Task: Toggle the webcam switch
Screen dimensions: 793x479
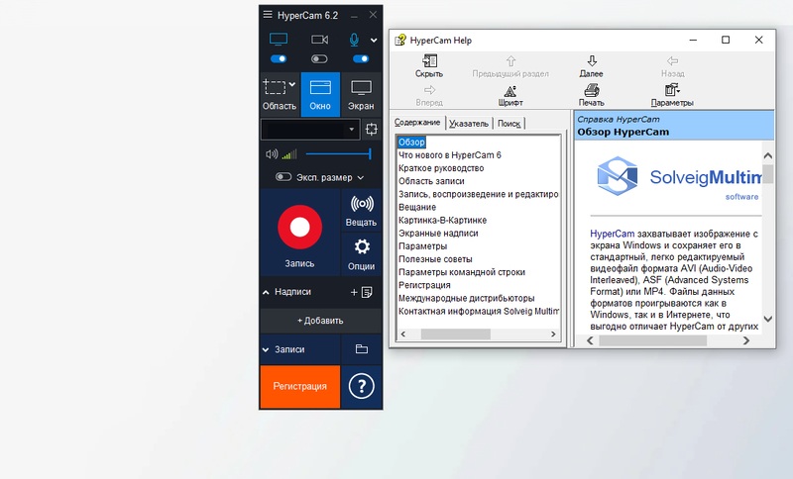Action: pyautogui.click(x=319, y=59)
